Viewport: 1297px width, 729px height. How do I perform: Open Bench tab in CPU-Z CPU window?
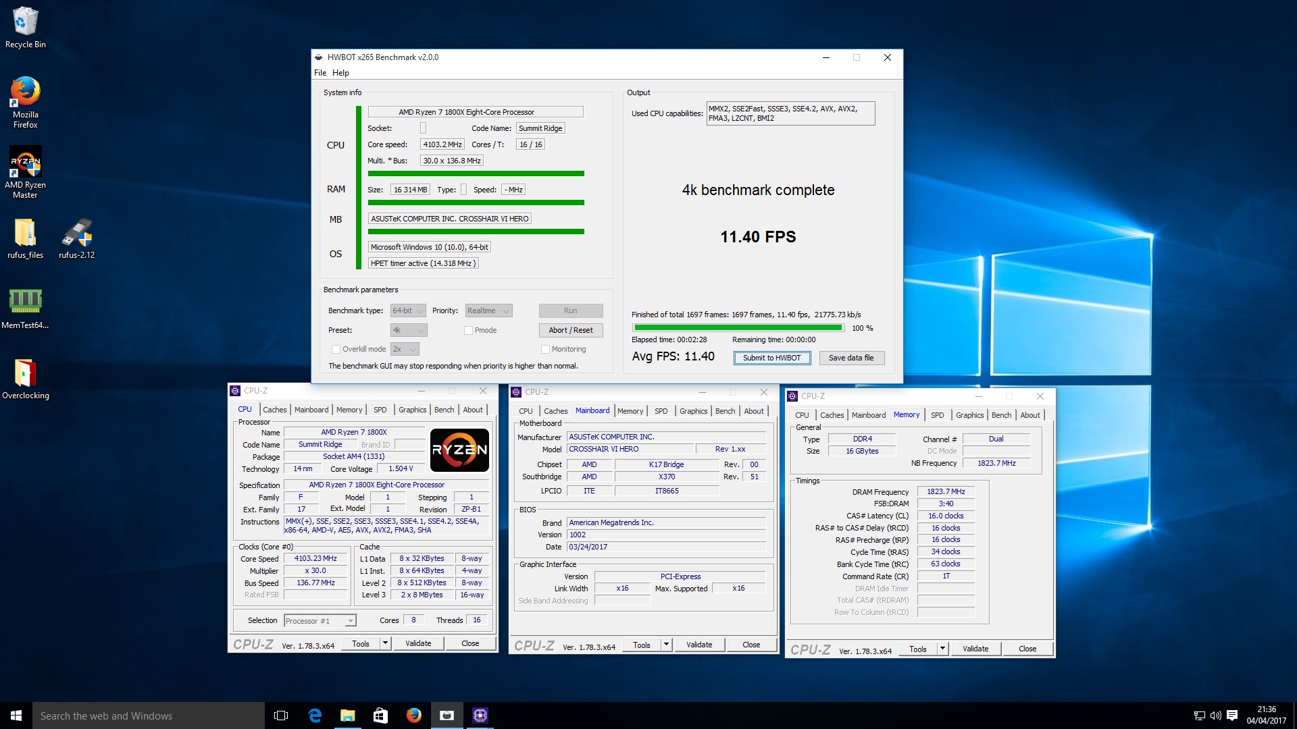[444, 410]
